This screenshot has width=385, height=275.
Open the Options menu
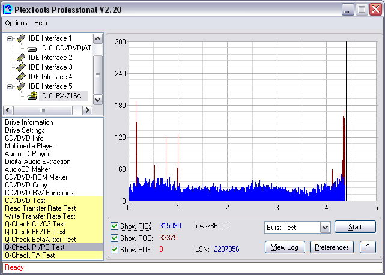16,23
